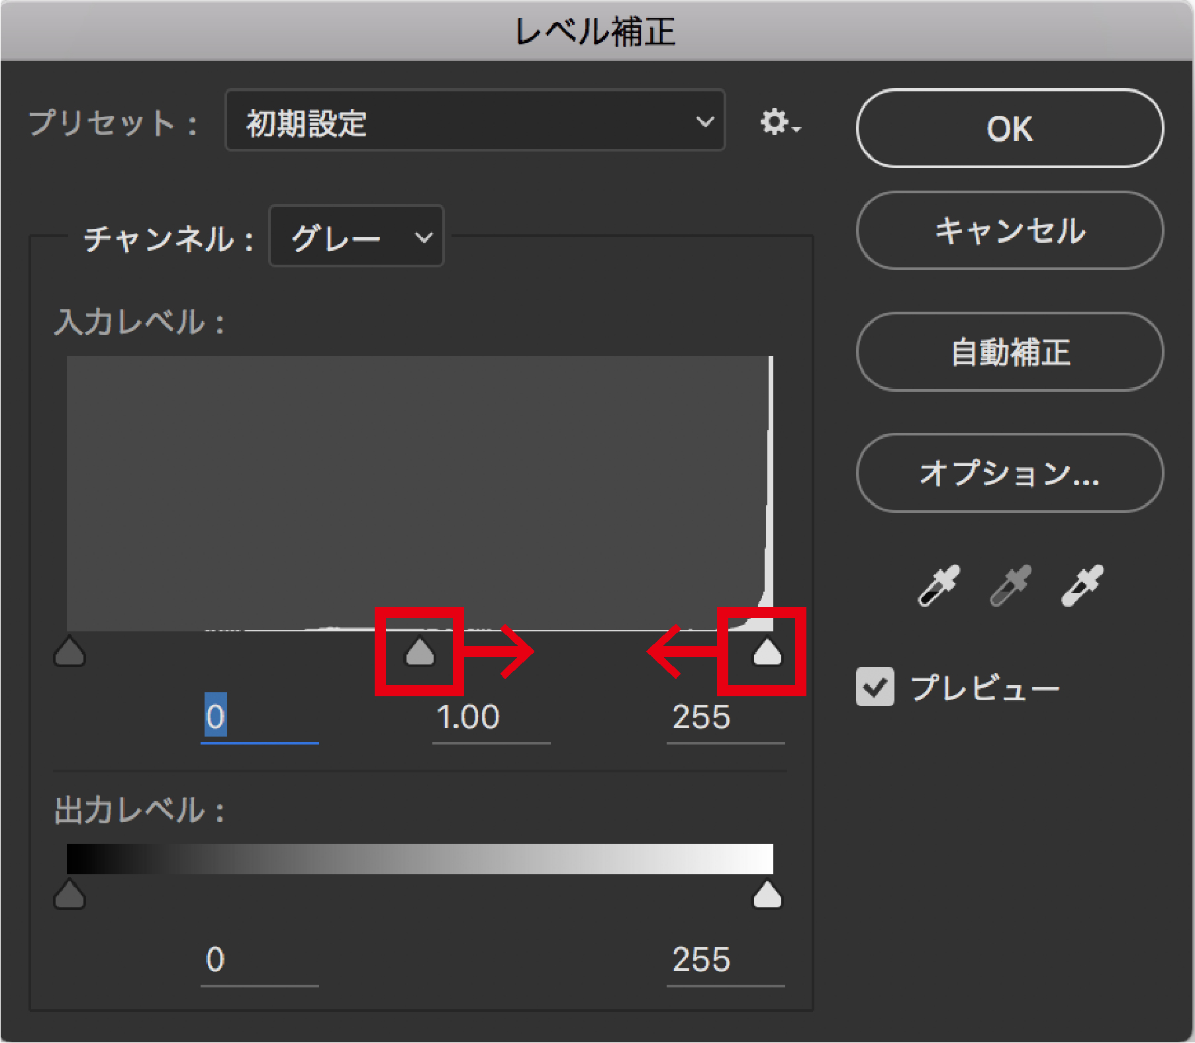The width and height of the screenshot is (1195, 1043).
Task: Select the black point eyedropper
Action: [939, 585]
